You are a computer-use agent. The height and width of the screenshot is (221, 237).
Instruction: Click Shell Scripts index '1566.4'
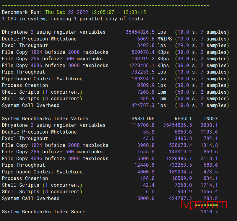(x=209, y=192)
